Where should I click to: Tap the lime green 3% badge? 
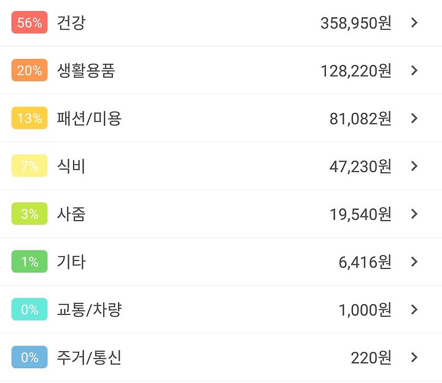tap(29, 214)
